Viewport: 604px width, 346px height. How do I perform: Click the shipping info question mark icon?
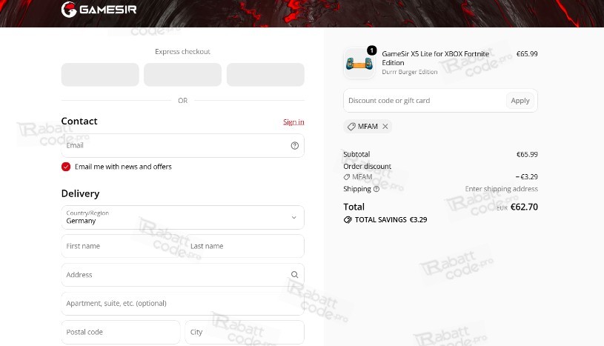point(376,189)
